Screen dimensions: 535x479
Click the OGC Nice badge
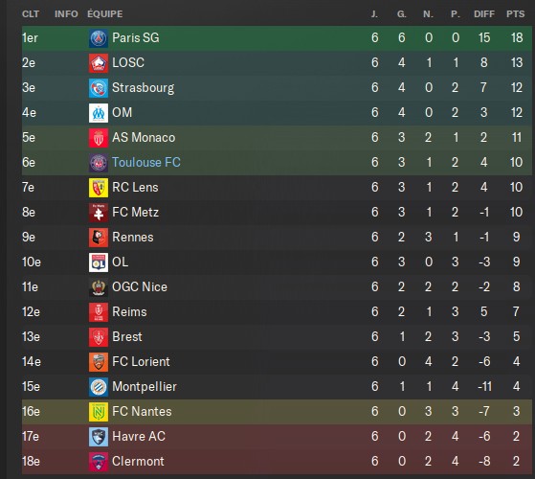point(99,286)
